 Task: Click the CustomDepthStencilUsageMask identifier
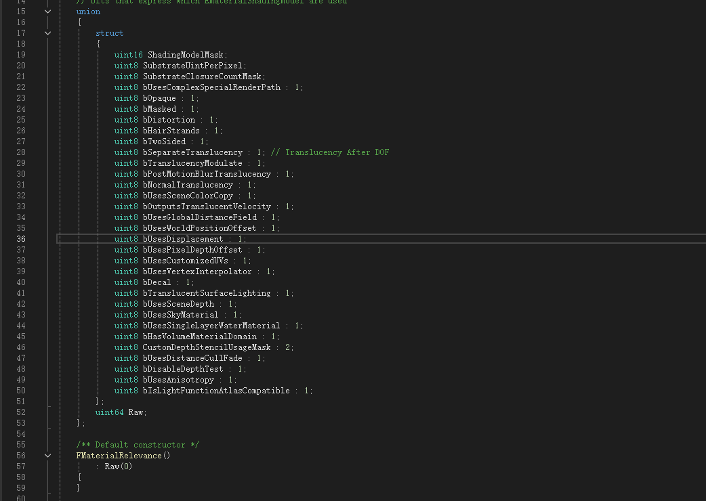206,347
